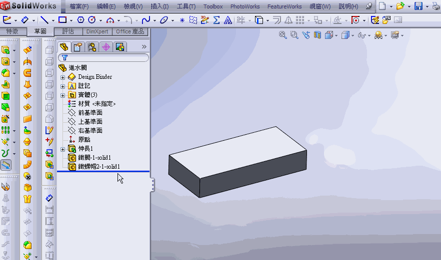Open the Apply Scene sphere icon
Viewport: 441px width, 260px height.
click(x=378, y=35)
